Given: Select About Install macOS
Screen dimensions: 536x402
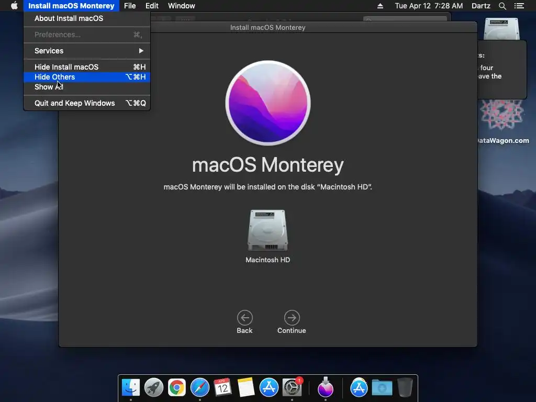Looking at the screenshot, I should coord(87,18).
